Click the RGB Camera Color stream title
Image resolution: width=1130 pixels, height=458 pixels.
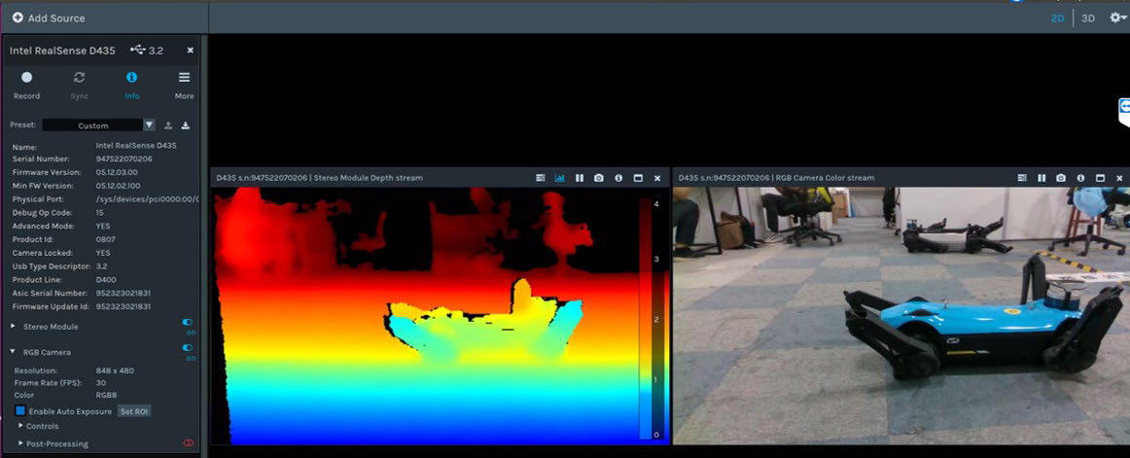[x=776, y=178]
